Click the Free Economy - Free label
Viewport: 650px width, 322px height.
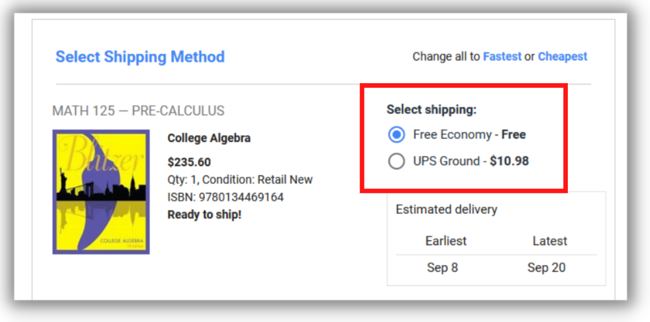pos(469,135)
